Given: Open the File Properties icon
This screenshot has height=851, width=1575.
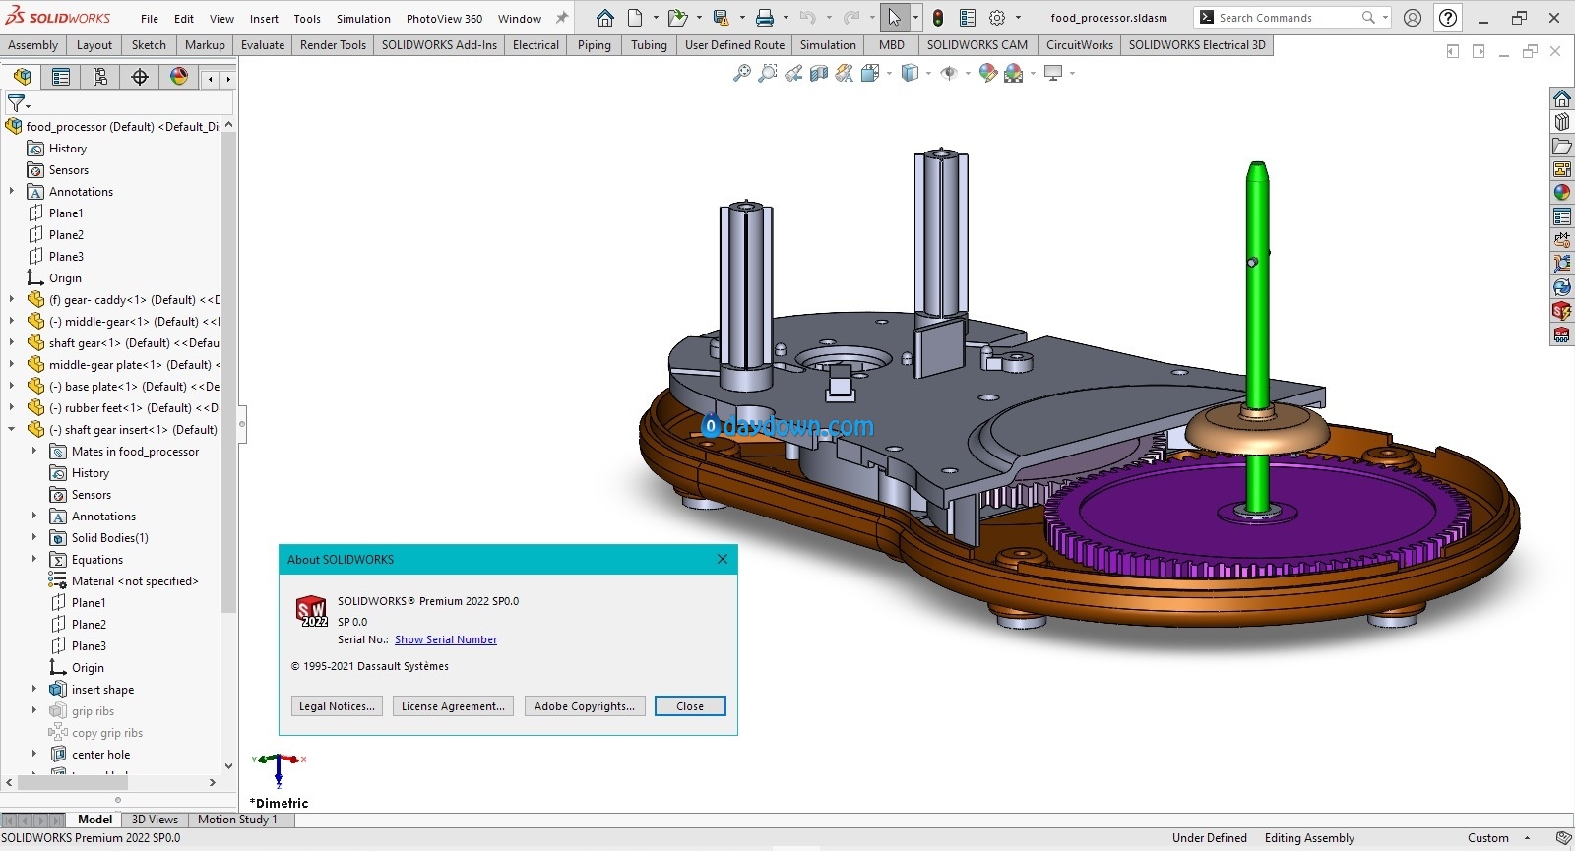Looking at the screenshot, I should tap(968, 18).
